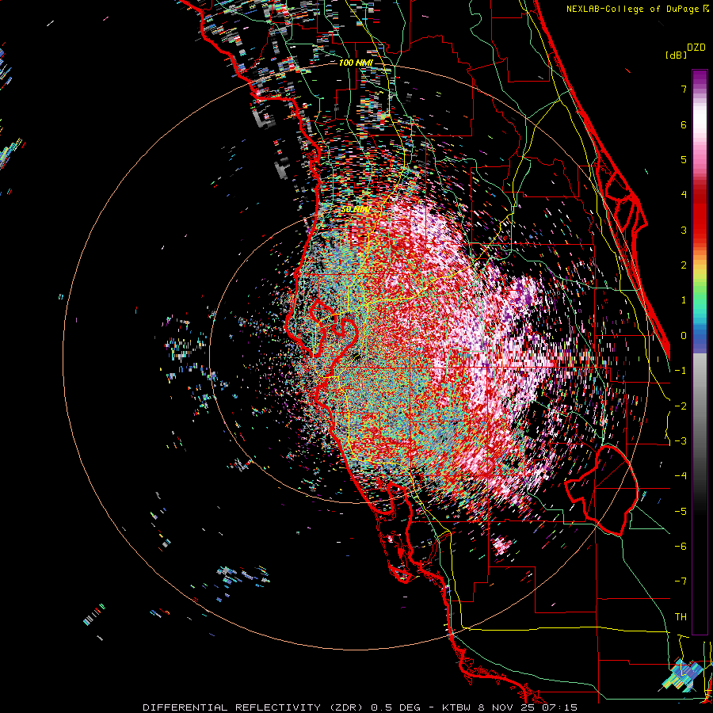Click the 5 dB tick on the scale
This screenshot has width=713, height=713.
[x=684, y=159]
